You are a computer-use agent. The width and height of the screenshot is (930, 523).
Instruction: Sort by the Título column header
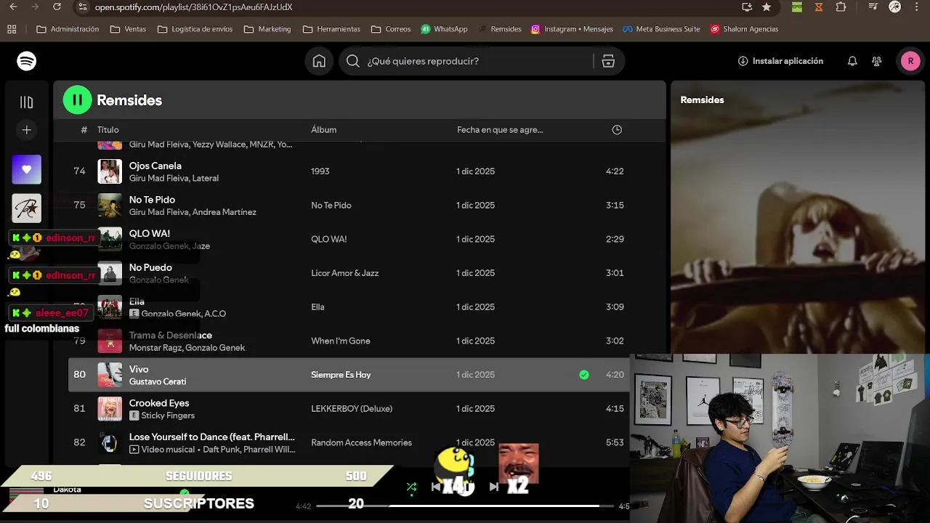point(108,130)
